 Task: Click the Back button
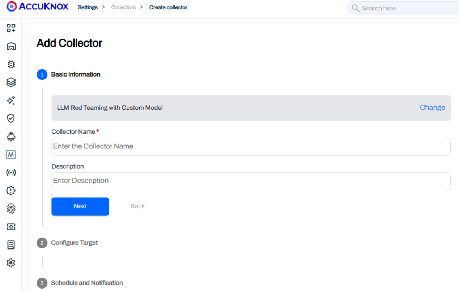(x=137, y=206)
